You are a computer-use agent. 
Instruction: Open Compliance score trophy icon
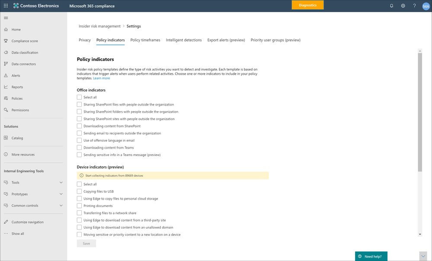point(6,41)
